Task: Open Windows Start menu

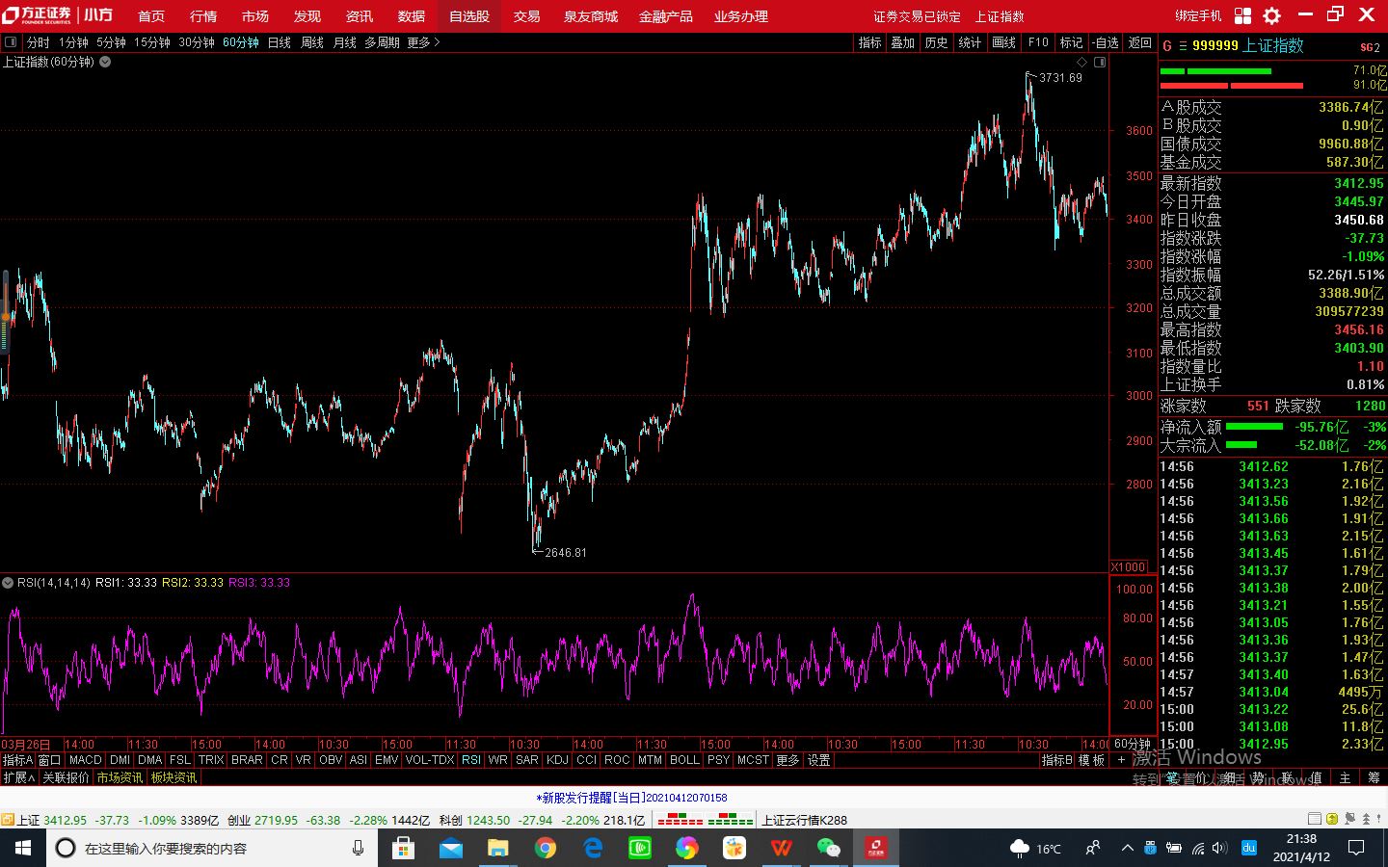Action: (23, 848)
